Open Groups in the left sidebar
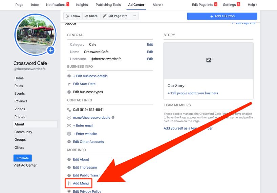Viewport: 277px width, 193px height. point(20,139)
